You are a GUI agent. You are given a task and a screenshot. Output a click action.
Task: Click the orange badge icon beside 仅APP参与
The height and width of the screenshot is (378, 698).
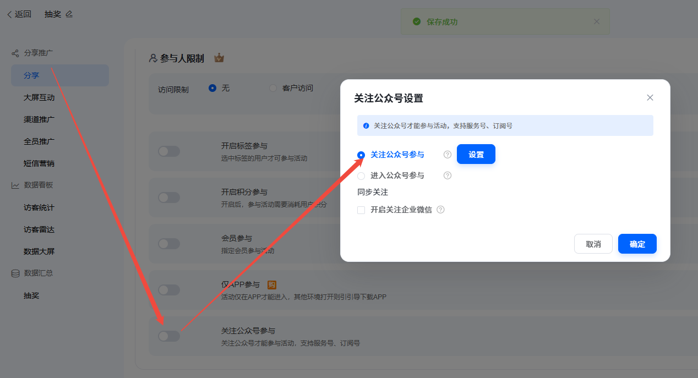click(271, 284)
